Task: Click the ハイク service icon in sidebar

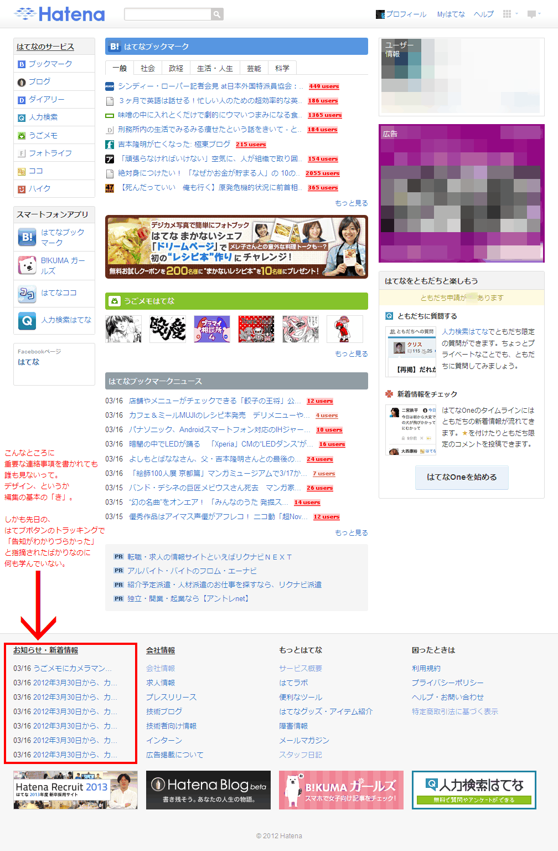Action: (22, 189)
